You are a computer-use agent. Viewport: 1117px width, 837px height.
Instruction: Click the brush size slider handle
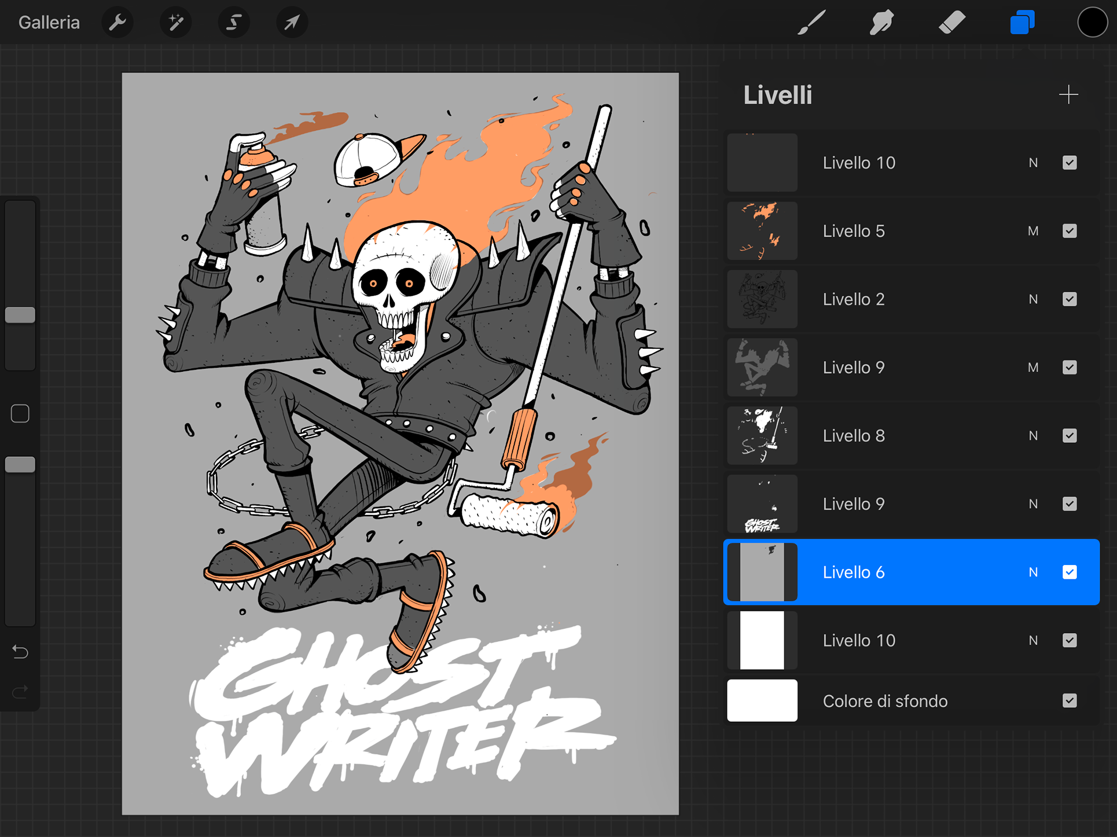pyautogui.click(x=20, y=315)
